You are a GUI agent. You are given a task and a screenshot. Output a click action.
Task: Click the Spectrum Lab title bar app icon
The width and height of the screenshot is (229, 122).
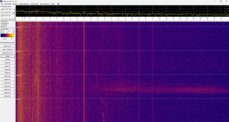[x=1, y=1]
